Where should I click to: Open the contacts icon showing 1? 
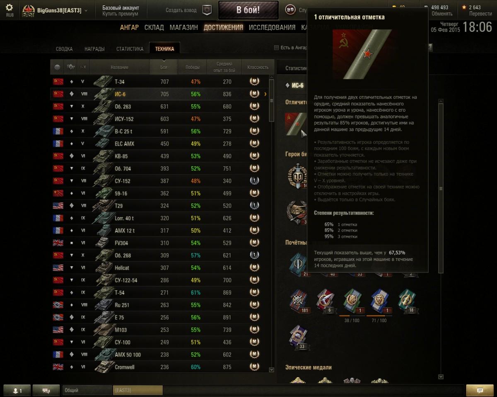click(x=17, y=390)
